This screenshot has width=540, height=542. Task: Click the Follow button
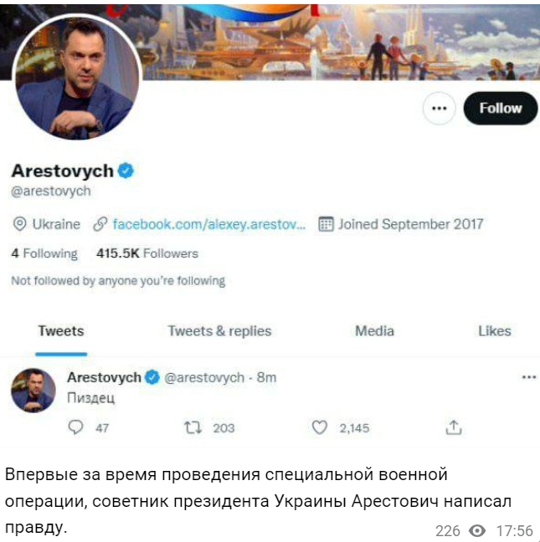[x=500, y=109]
